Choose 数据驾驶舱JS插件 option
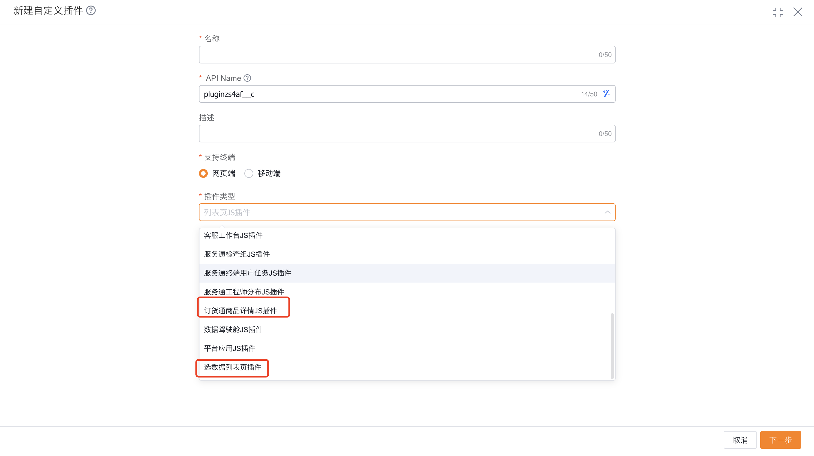The image size is (814, 456). 407,330
